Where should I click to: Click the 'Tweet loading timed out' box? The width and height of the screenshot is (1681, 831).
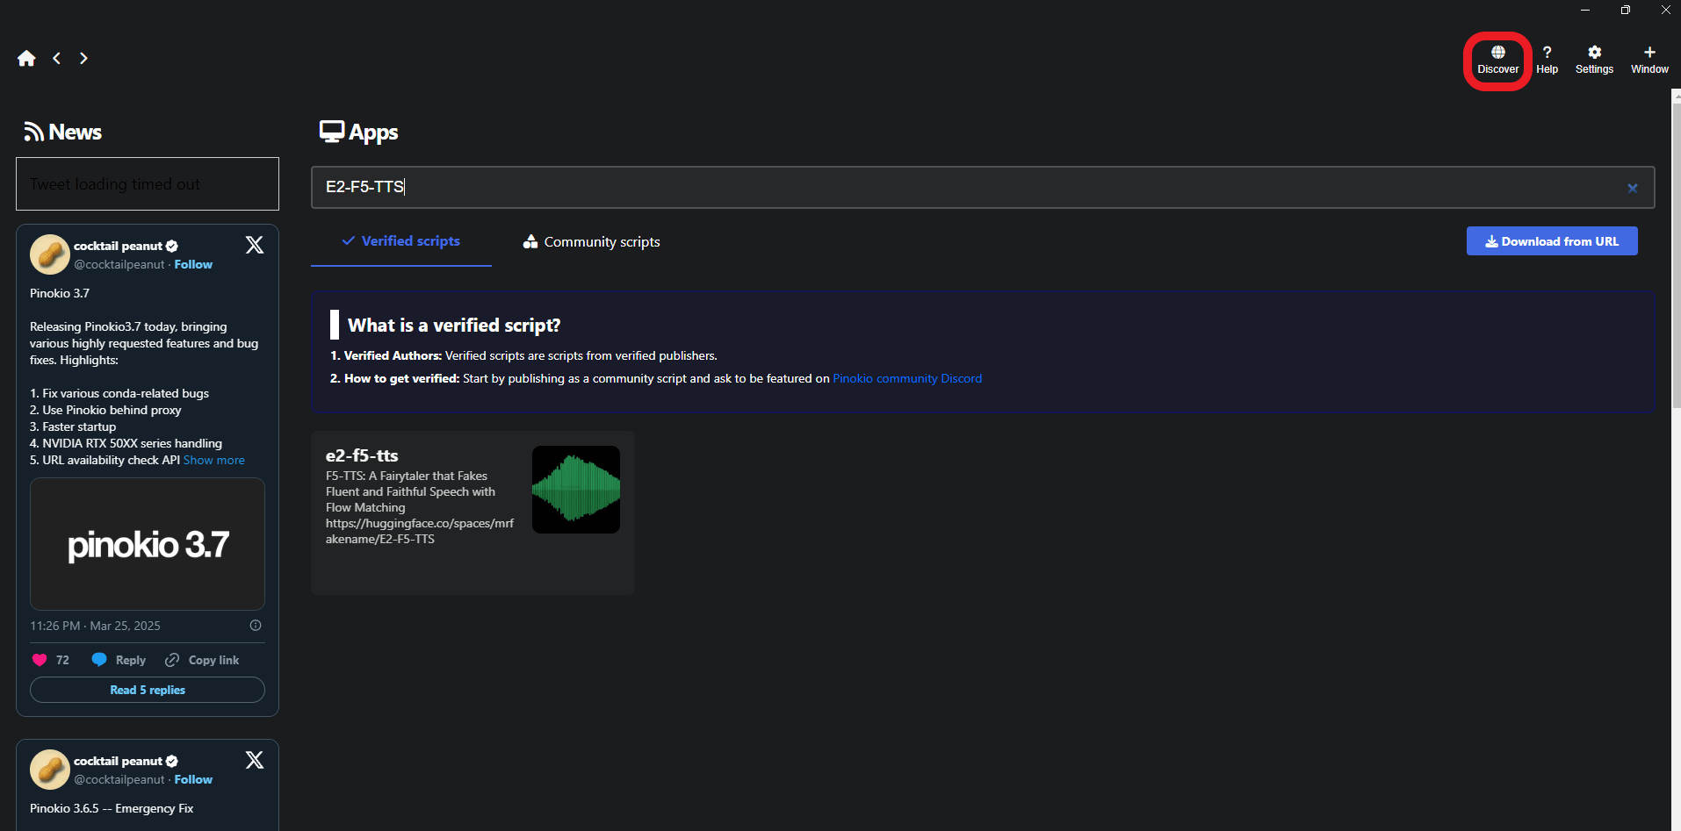(x=148, y=184)
